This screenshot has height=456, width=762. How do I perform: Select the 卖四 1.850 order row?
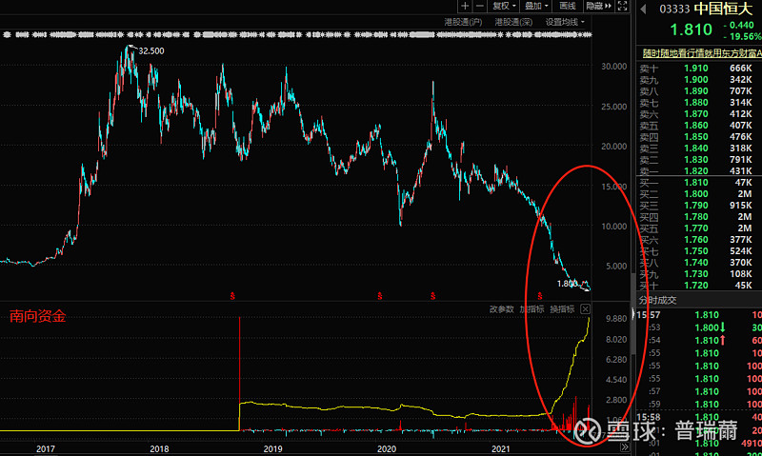(x=699, y=136)
